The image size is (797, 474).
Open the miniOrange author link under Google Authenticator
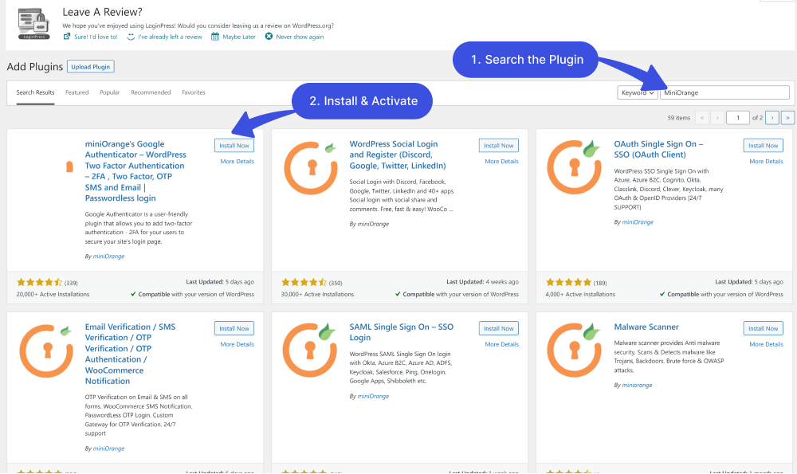108,257
